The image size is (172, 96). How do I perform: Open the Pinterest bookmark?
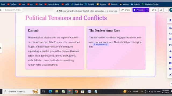click(113, 4)
